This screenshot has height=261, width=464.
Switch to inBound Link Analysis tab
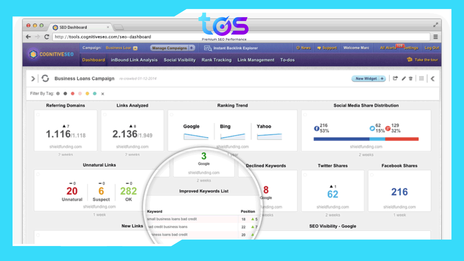tap(134, 60)
